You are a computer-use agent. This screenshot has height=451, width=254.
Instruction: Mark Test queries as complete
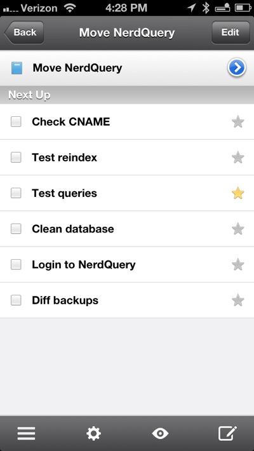[x=16, y=193]
